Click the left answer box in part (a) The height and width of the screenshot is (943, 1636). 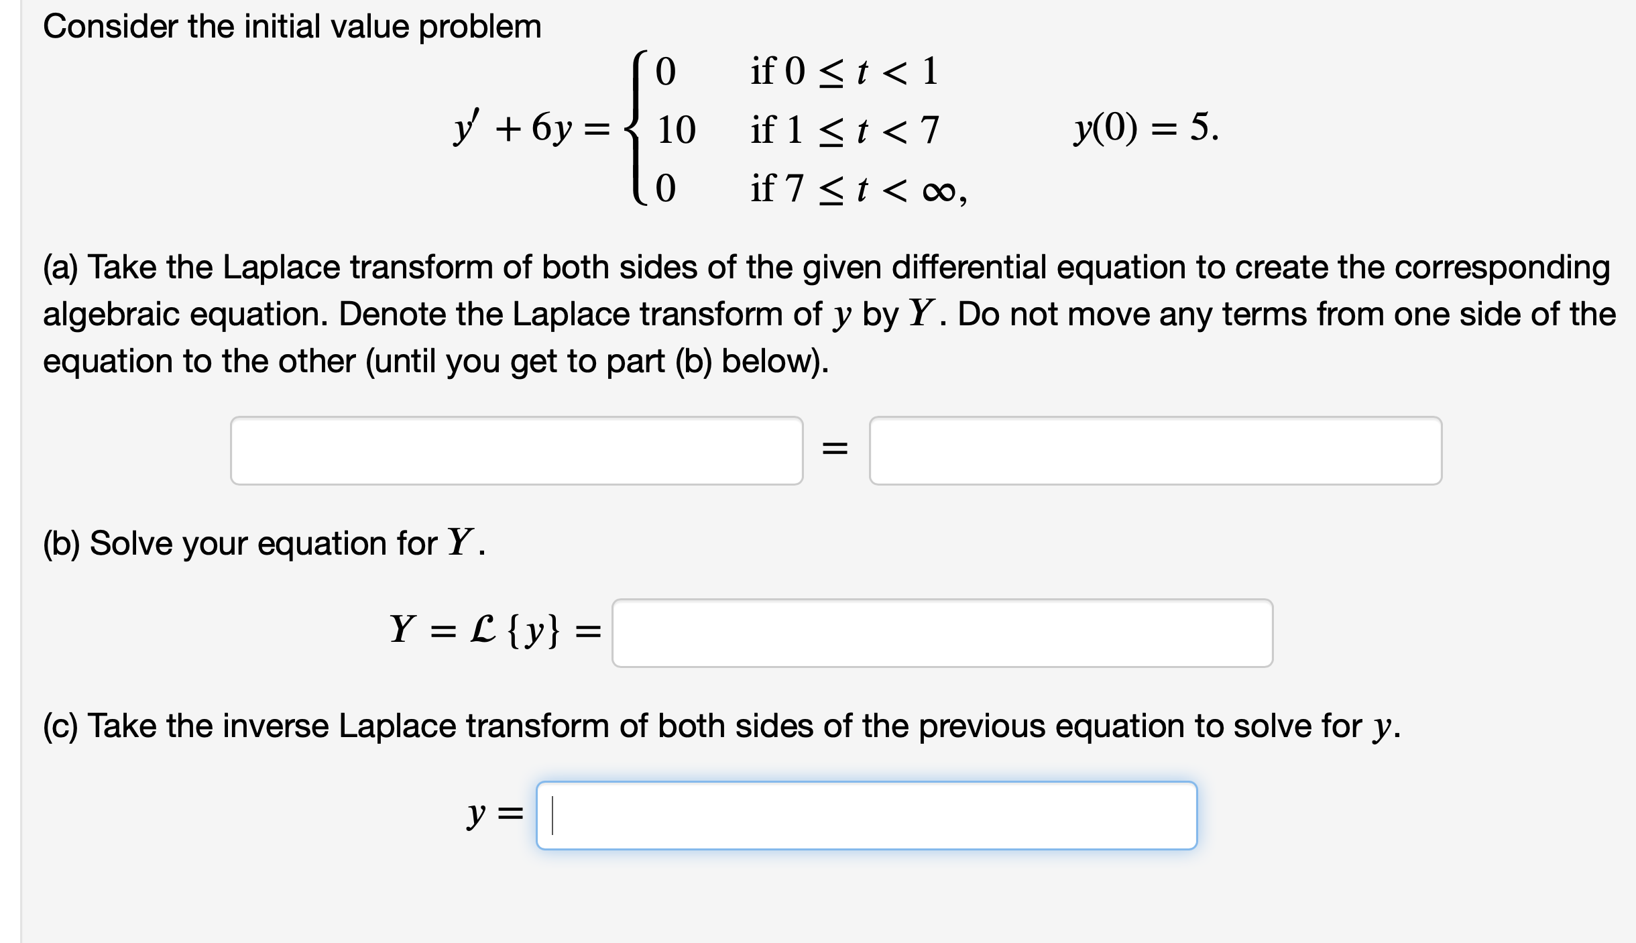point(516,451)
